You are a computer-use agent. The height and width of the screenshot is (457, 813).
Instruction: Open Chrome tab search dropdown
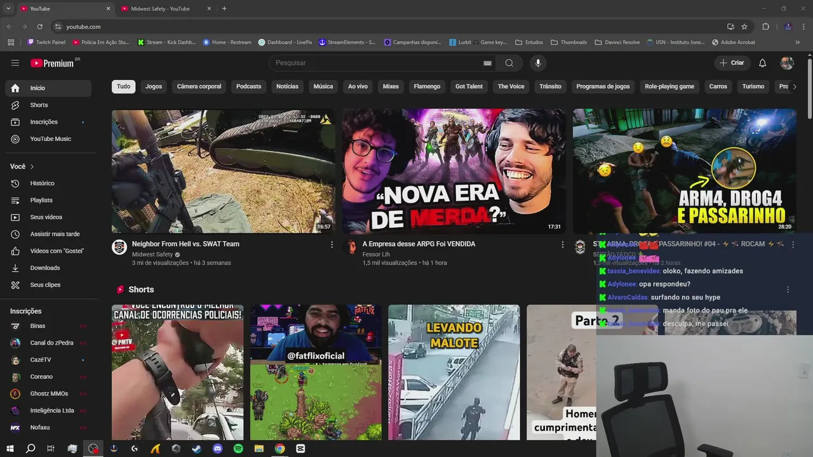[x=8, y=8]
